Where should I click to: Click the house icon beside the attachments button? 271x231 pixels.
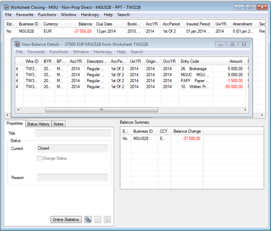(98, 219)
